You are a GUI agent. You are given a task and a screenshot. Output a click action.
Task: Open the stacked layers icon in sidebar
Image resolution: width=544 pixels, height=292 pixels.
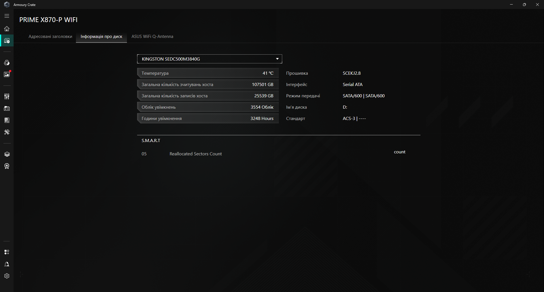[7, 154]
